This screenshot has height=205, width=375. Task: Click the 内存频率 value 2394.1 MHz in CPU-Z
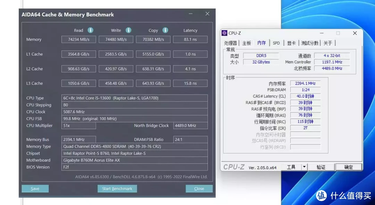(x=306, y=83)
